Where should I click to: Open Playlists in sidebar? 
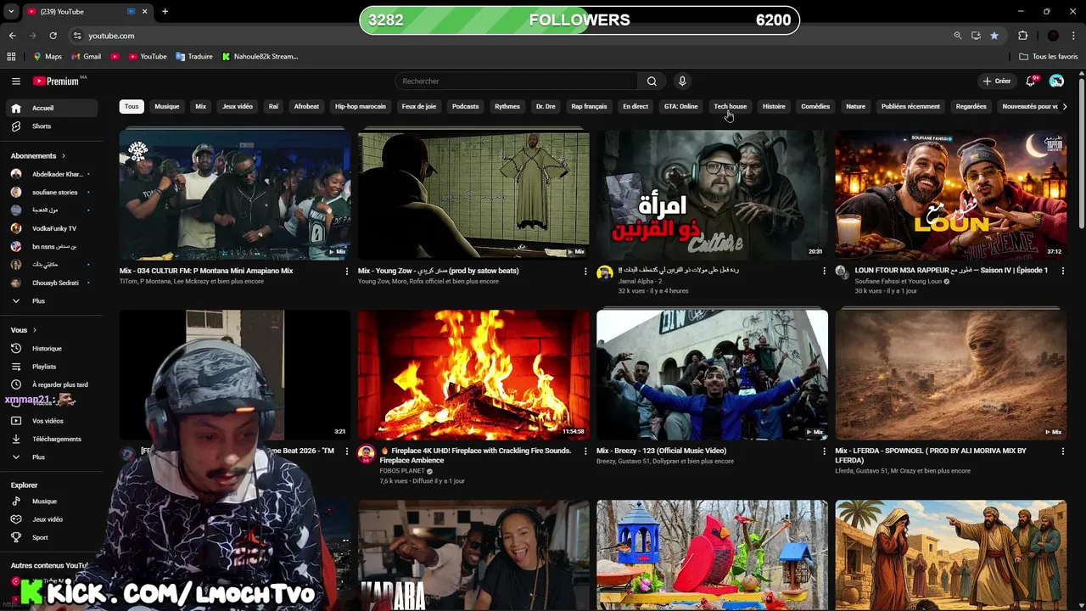53,367
